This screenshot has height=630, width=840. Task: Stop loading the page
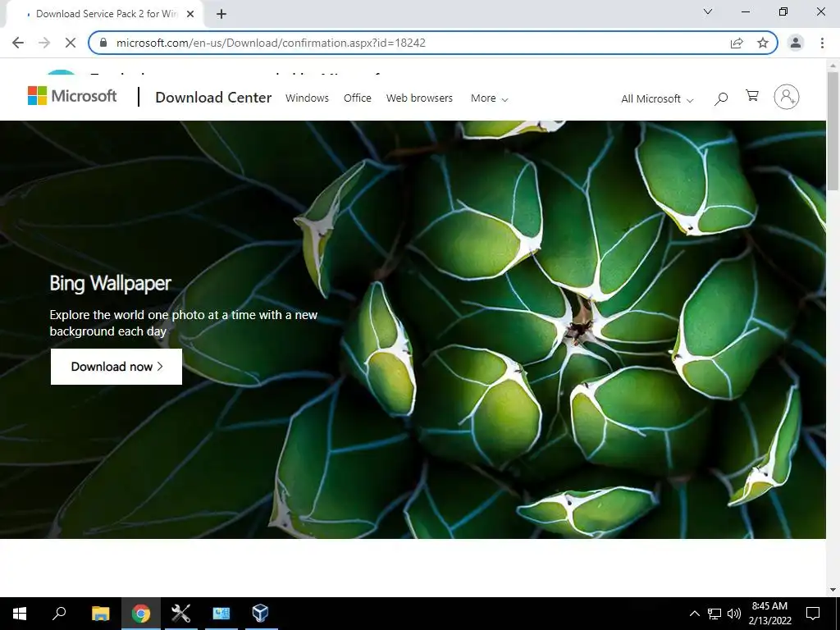coord(71,43)
